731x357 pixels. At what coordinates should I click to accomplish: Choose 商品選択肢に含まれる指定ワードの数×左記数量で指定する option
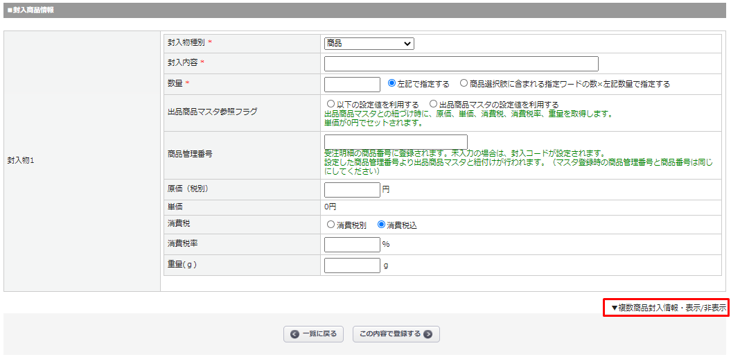(x=464, y=84)
